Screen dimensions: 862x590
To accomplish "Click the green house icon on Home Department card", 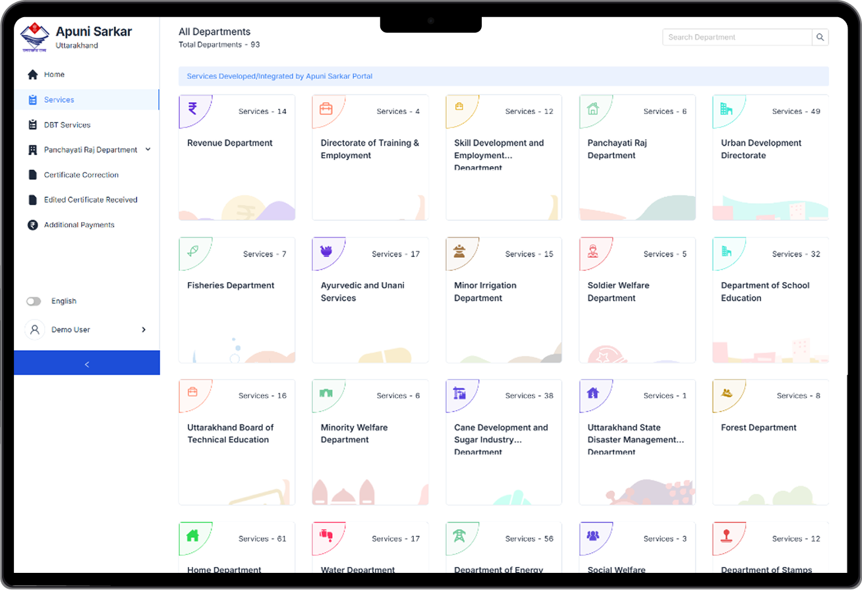I will click(x=192, y=535).
